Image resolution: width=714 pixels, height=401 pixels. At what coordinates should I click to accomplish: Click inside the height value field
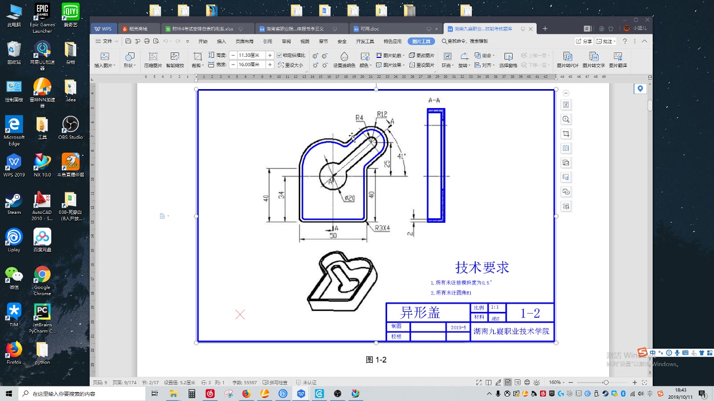coord(250,55)
